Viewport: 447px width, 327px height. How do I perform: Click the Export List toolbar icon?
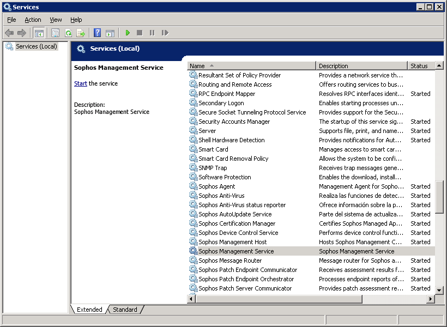tap(81, 33)
